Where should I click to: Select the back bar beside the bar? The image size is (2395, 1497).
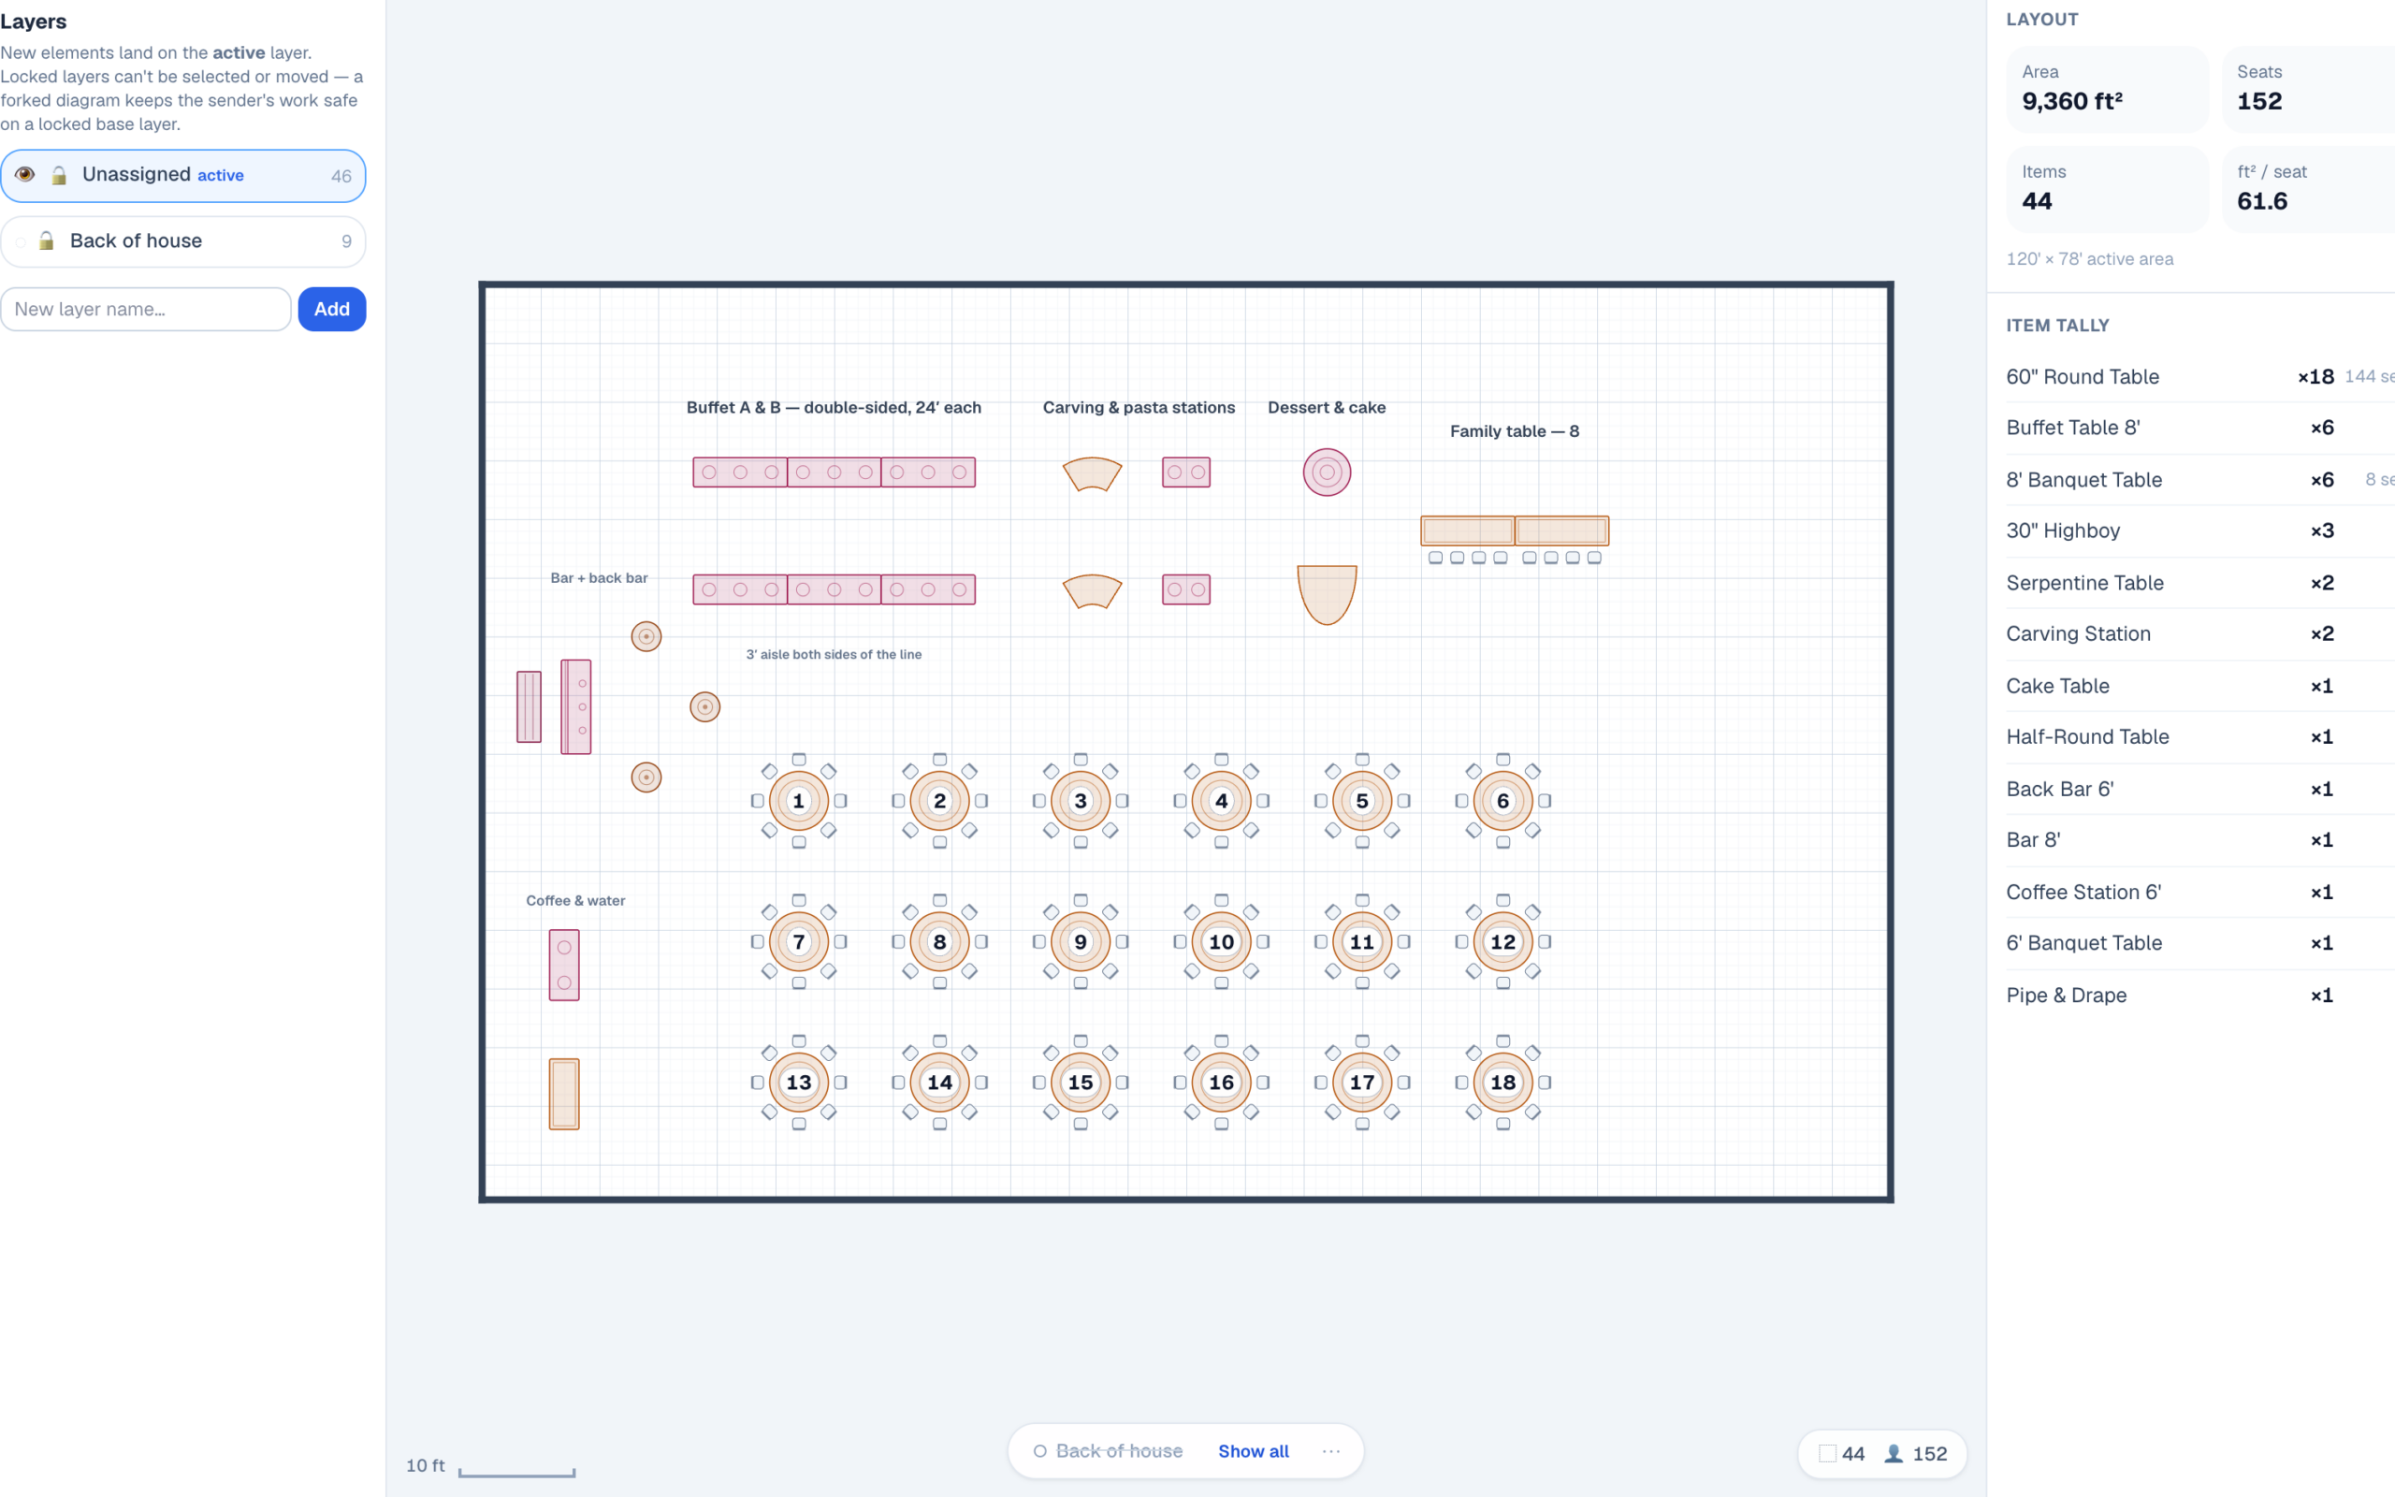(x=530, y=707)
